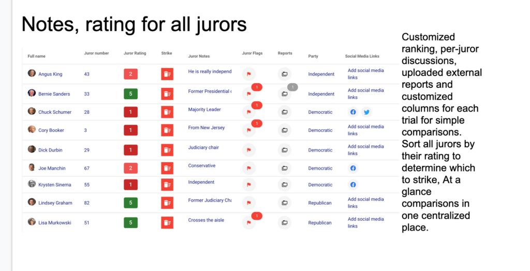The width and height of the screenshot is (530, 271).
Task: Click juror number 67
Action: (87, 168)
